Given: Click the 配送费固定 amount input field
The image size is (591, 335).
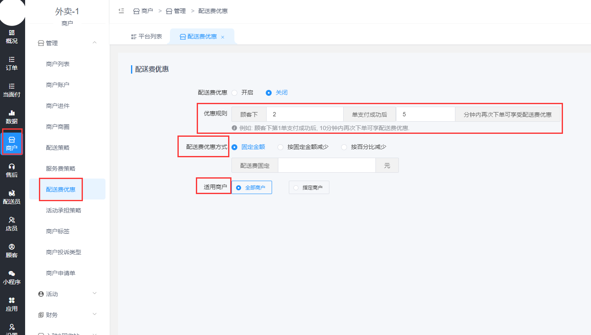Looking at the screenshot, I should pos(326,166).
